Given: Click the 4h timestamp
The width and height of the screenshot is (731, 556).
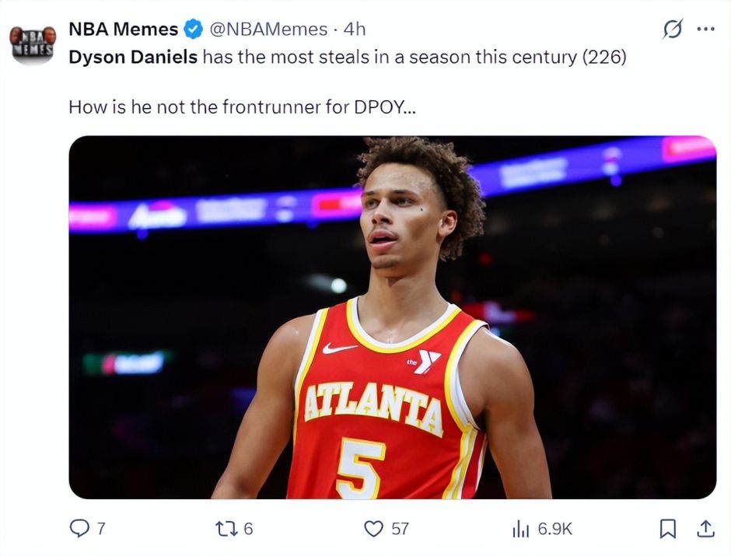Looking at the screenshot, I should click(x=355, y=30).
